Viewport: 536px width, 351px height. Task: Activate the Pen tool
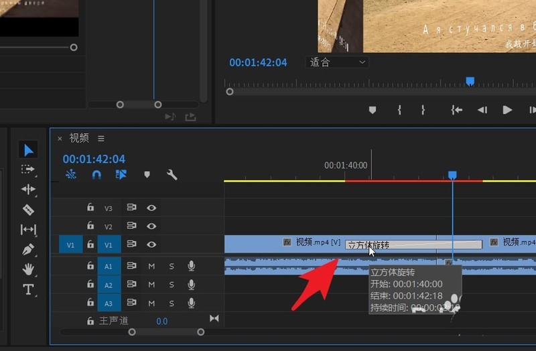(28, 250)
